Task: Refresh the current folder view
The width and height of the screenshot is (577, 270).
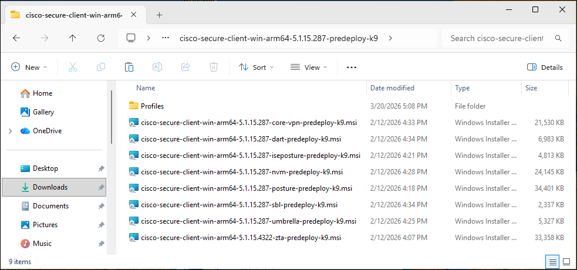Action: [101, 38]
